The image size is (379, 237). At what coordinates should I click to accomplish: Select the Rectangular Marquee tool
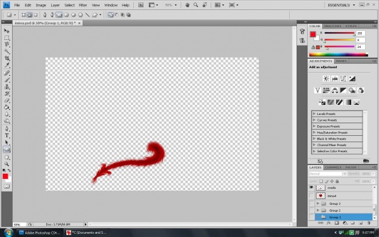[7, 38]
